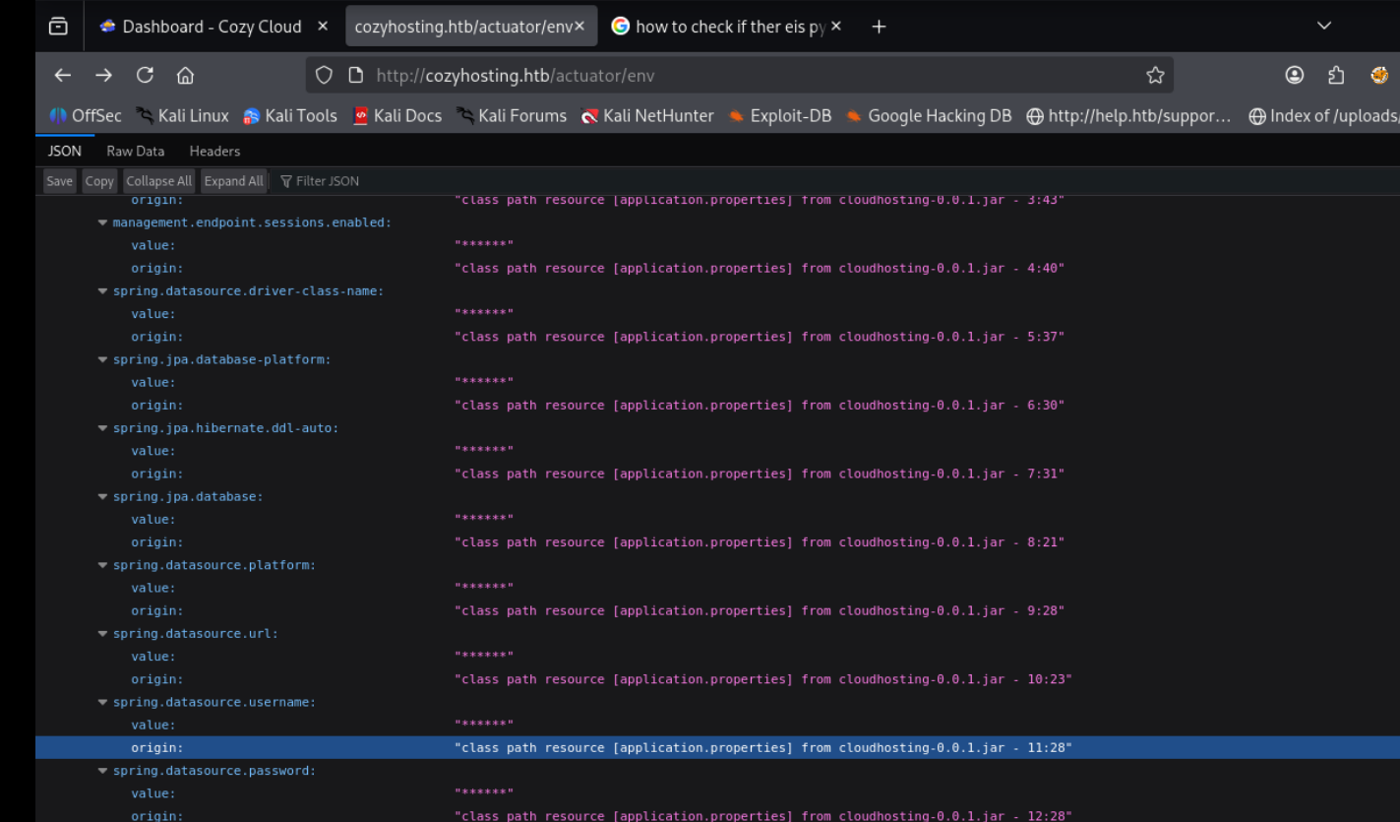Screen dimensions: 1400x822
Task: Click the browser back arrow
Action: (63, 76)
